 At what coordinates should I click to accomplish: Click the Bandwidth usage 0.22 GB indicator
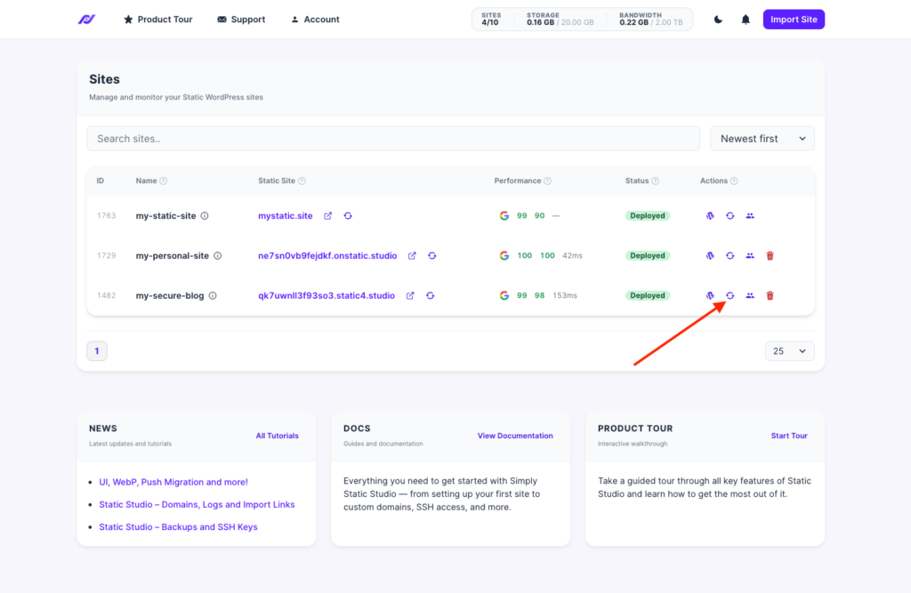[x=650, y=20]
